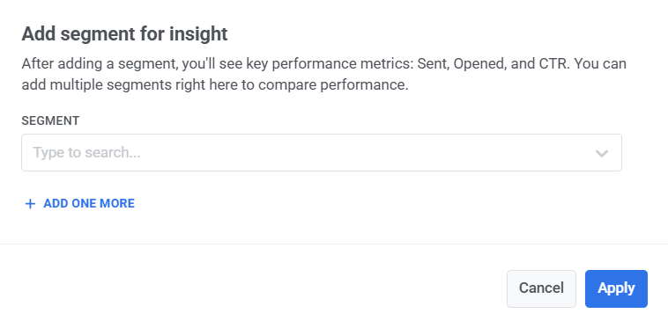Cancel adding a segment for insight
This screenshot has height=328, width=668.
pos(541,288)
